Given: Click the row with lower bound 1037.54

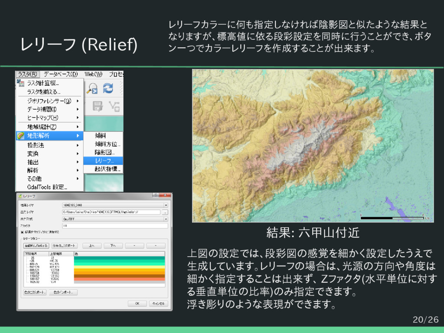Looking at the screenshot, I should pos(94,273).
